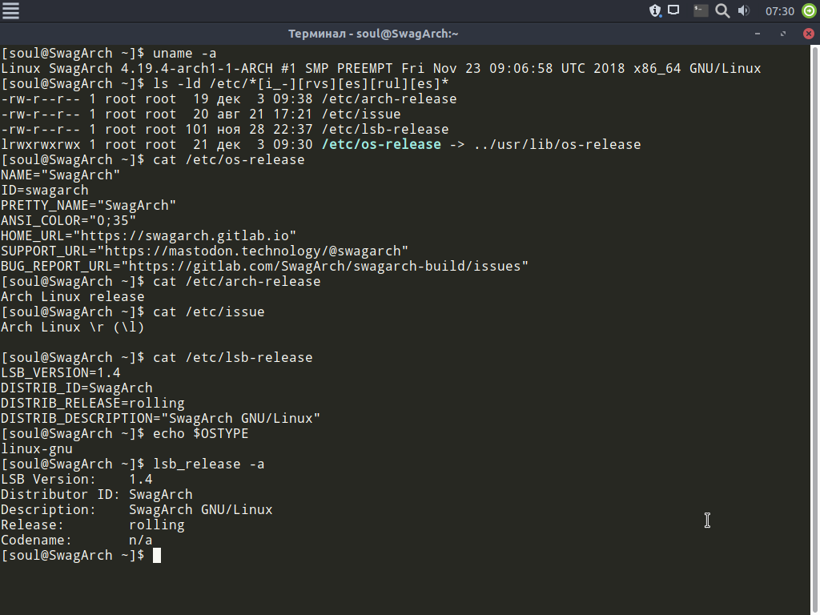The image size is (820, 615).
Task: Click the 'Arch Linux \r (\l)' output line
Action: [73, 328]
